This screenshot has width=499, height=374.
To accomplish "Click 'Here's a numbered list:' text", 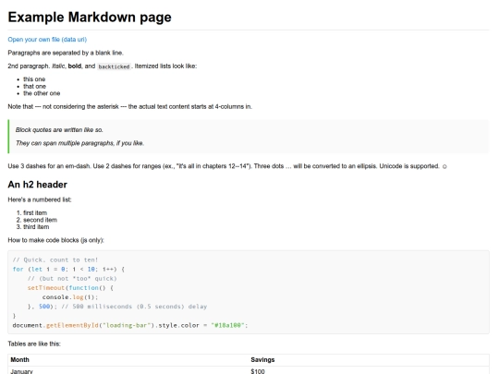I will click(x=40, y=199).
